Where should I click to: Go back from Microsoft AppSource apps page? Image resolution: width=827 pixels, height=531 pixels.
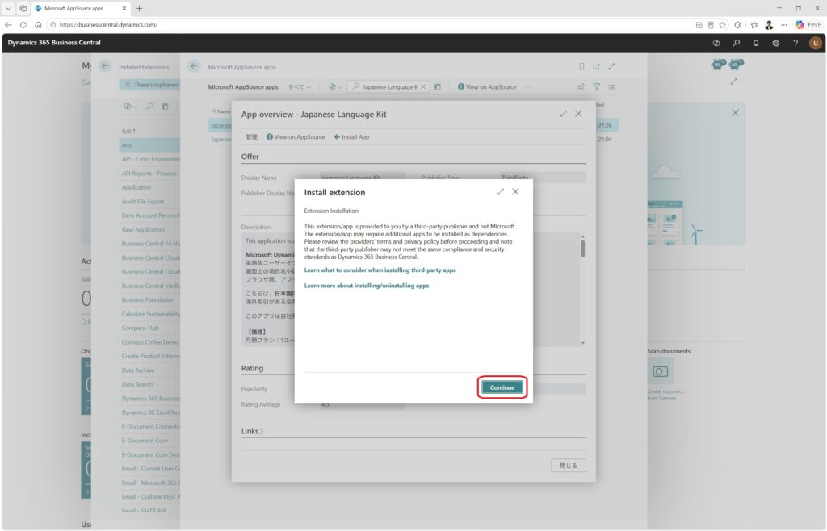194,66
